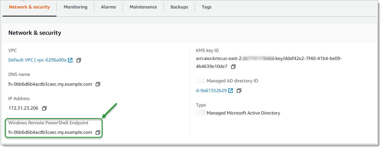This screenshot has height=149, width=382.
Task: Open the Alarms tab
Action: tap(108, 7)
